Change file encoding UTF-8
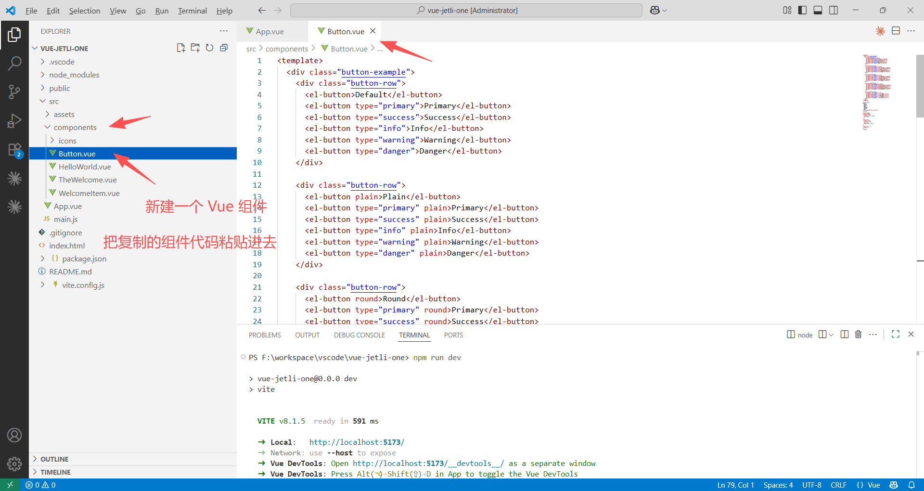This screenshot has width=924, height=491. point(811,485)
